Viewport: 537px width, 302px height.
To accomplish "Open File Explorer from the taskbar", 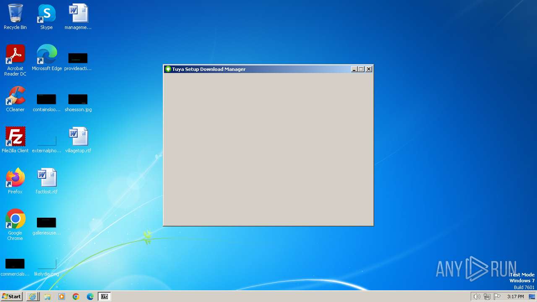I will point(47,297).
